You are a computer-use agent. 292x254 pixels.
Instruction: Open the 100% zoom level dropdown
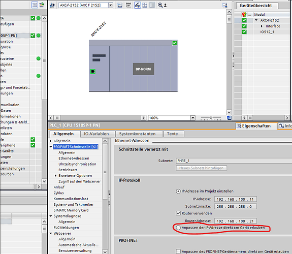[193, 118]
